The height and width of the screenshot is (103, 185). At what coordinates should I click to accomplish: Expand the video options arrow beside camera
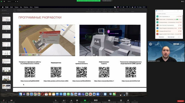[15, 100]
